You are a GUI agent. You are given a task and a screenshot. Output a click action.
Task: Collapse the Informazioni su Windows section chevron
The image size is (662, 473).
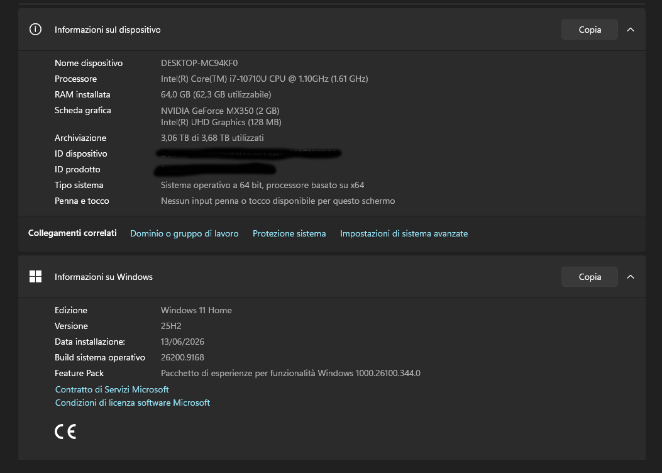[631, 277]
